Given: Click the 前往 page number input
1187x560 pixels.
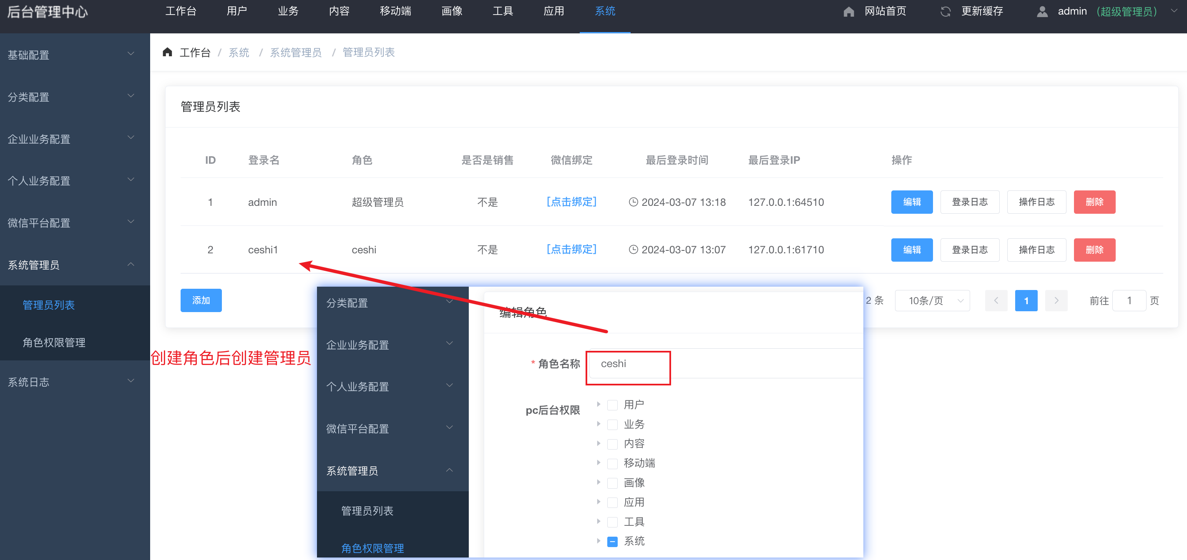Looking at the screenshot, I should pyautogui.click(x=1129, y=300).
